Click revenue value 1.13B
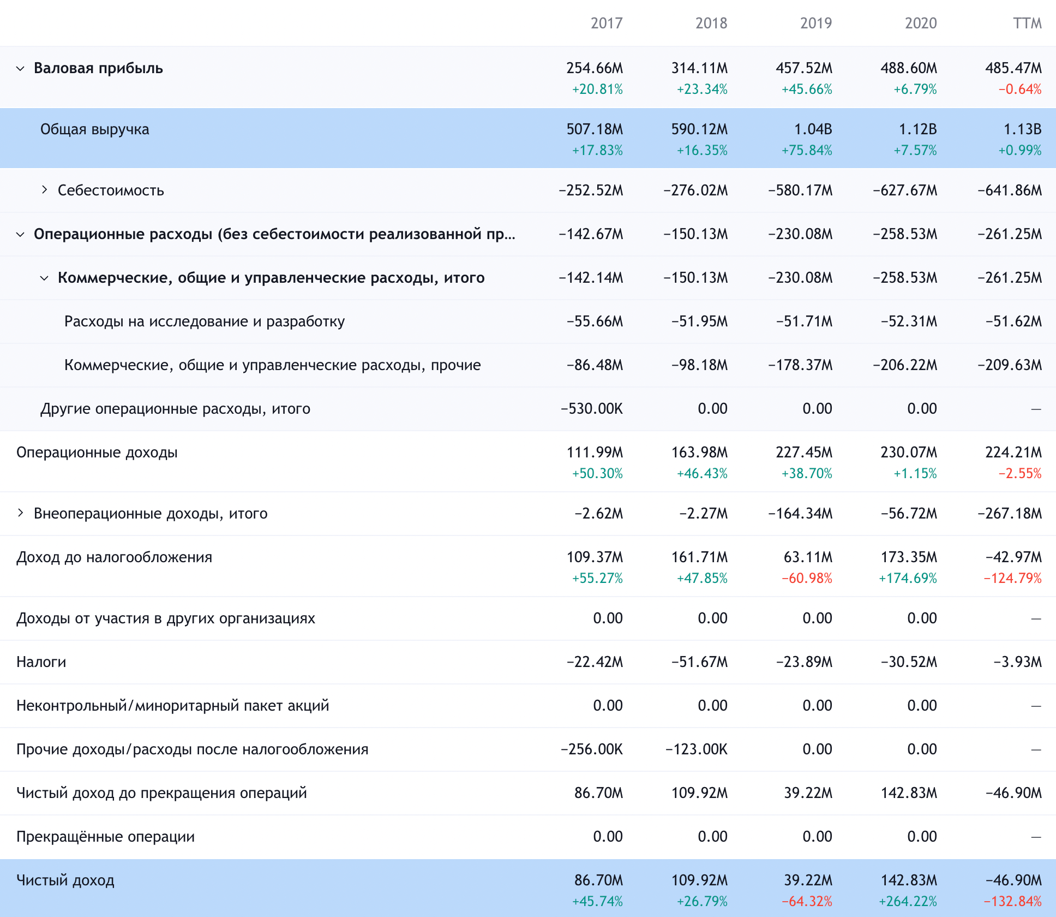This screenshot has width=1056, height=917. coord(1023,129)
